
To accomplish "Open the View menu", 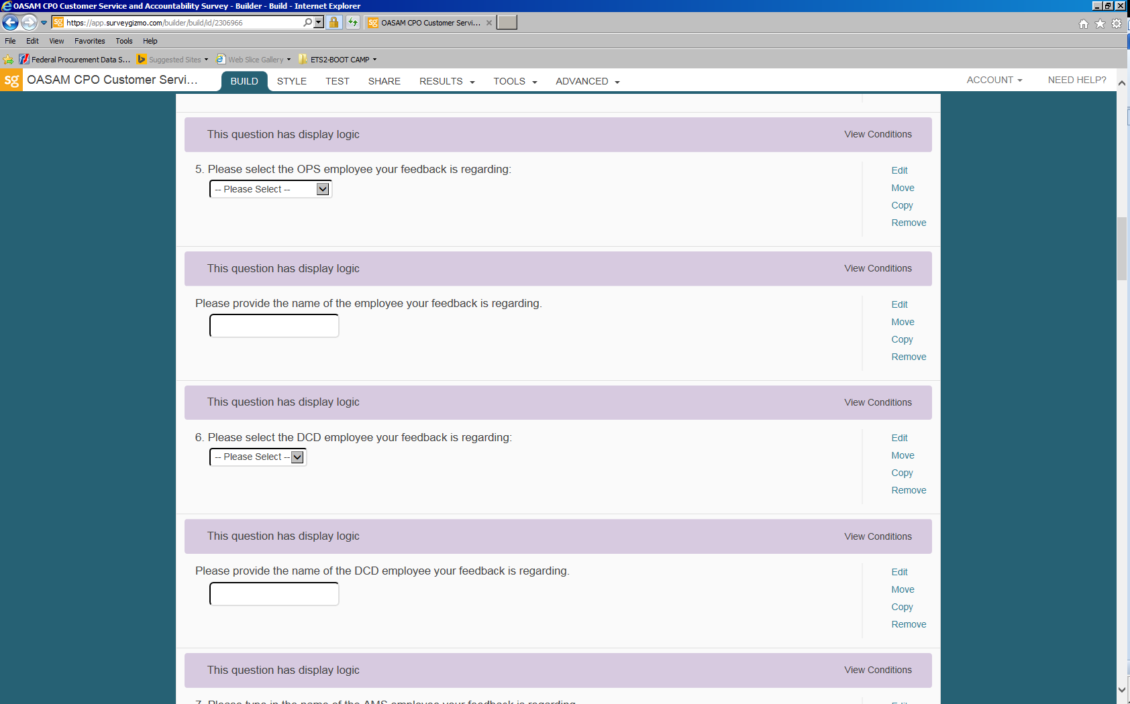I will 56,41.
